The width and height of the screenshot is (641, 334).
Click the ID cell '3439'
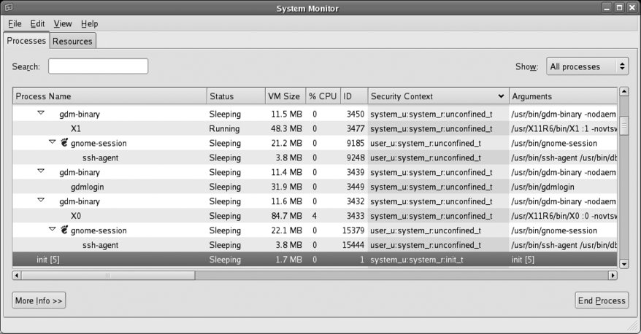356,172
